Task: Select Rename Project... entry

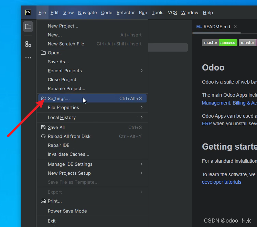Action: pos(92,88)
